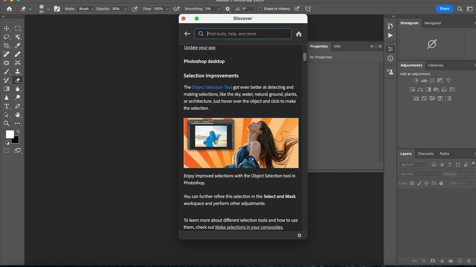
Task: Open the eraser Mode dropdown
Action: (x=86, y=9)
